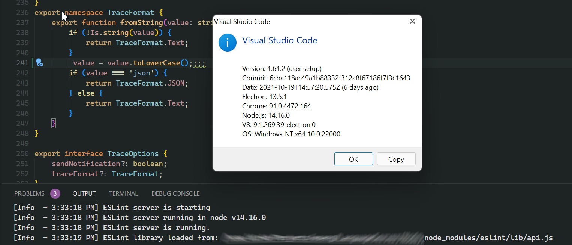Click the highlighted closing brace on line 247
The width and height of the screenshot is (572, 245).
[x=54, y=123]
